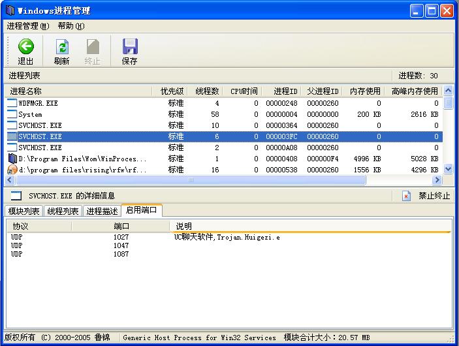Click the horizontal scrollbar right arrow
The width and height of the screenshot is (459, 346).
click(437, 180)
